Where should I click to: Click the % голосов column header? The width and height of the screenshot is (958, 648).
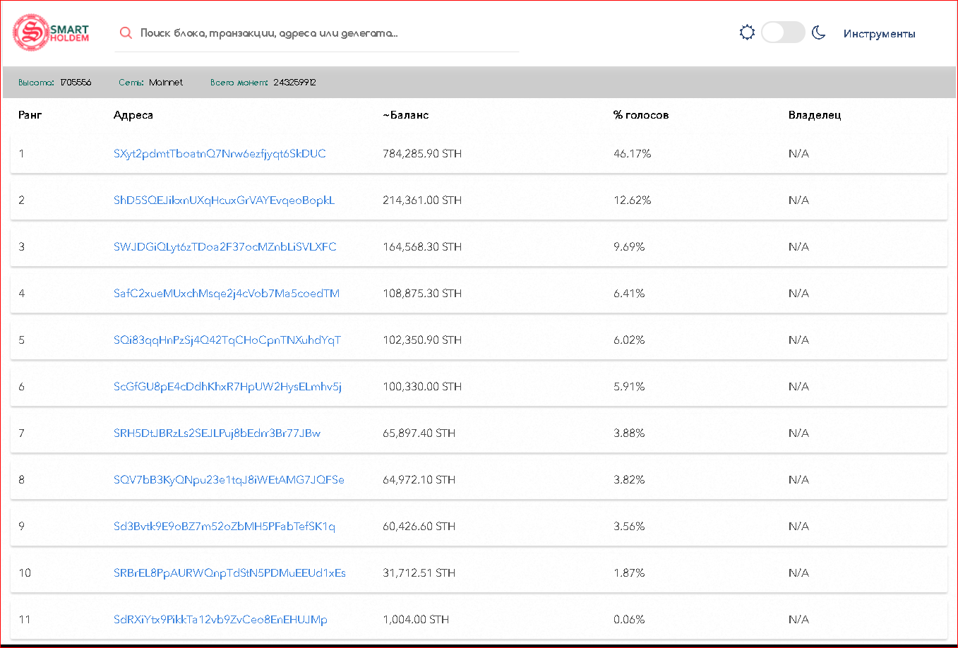pyautogui.click(x=640, y=115)
